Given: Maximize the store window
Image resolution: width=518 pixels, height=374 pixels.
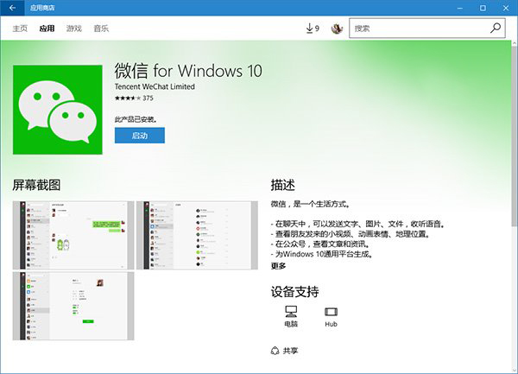Looking at the screenshot, I should tap(483, 8).
